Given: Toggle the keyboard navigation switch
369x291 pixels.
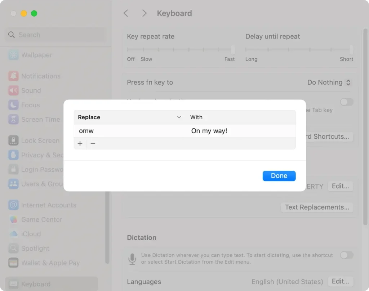Looking at the screenshot, I should coord(347,102).
